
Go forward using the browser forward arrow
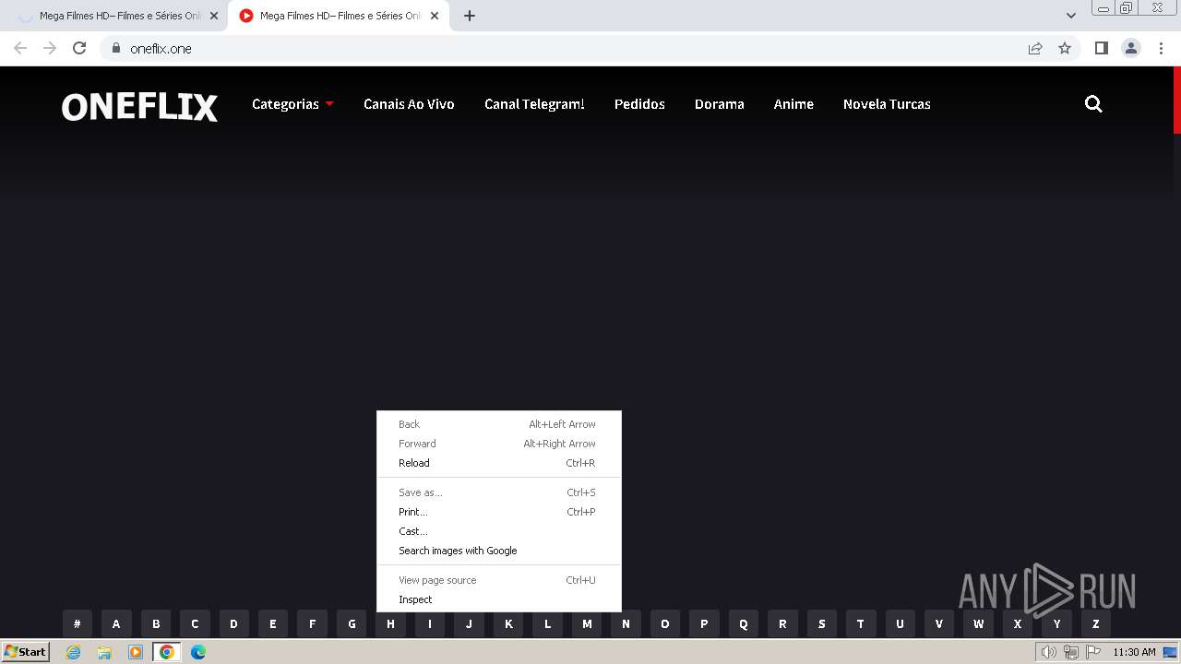50,48
